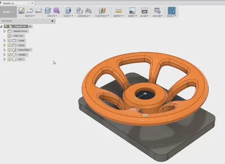Open the ASSEMBLE menu

(84, 16)
